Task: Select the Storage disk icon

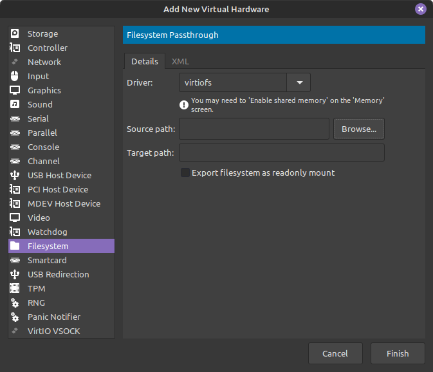Action: 15,33
